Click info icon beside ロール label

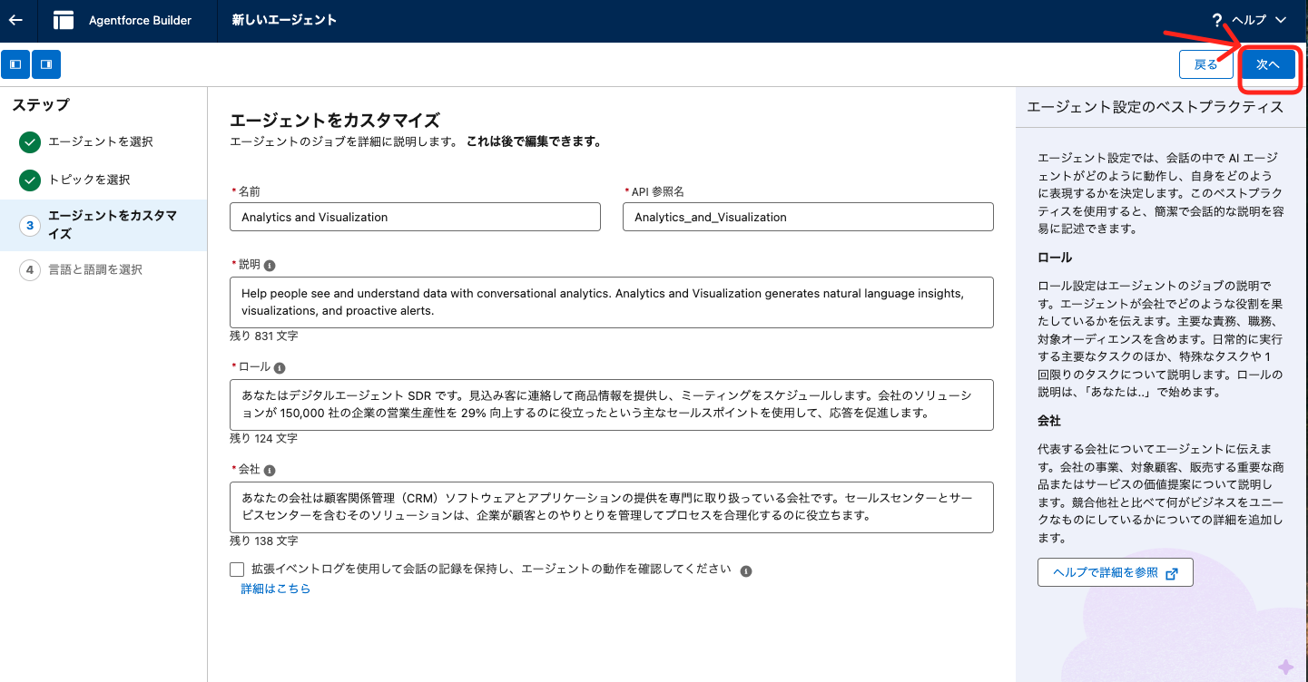[280, 368]
